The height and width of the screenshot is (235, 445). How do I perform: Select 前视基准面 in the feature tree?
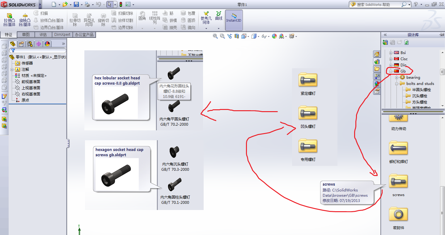click(31, 82)
